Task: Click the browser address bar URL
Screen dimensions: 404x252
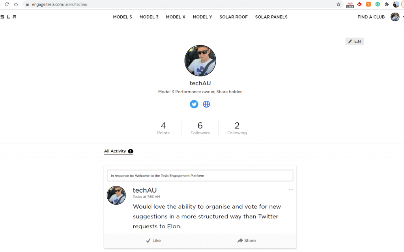Action: click(x=59, y=4)
